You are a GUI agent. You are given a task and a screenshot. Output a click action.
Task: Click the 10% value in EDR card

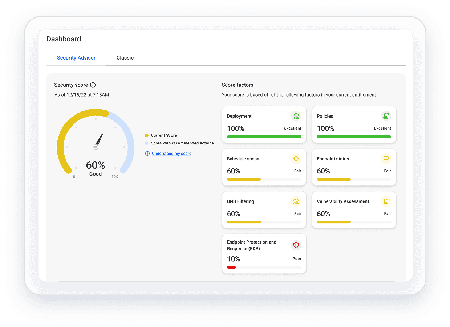pos(234,259)
